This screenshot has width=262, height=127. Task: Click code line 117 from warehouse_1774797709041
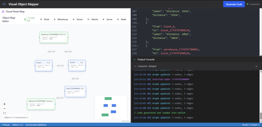point(176,49)
